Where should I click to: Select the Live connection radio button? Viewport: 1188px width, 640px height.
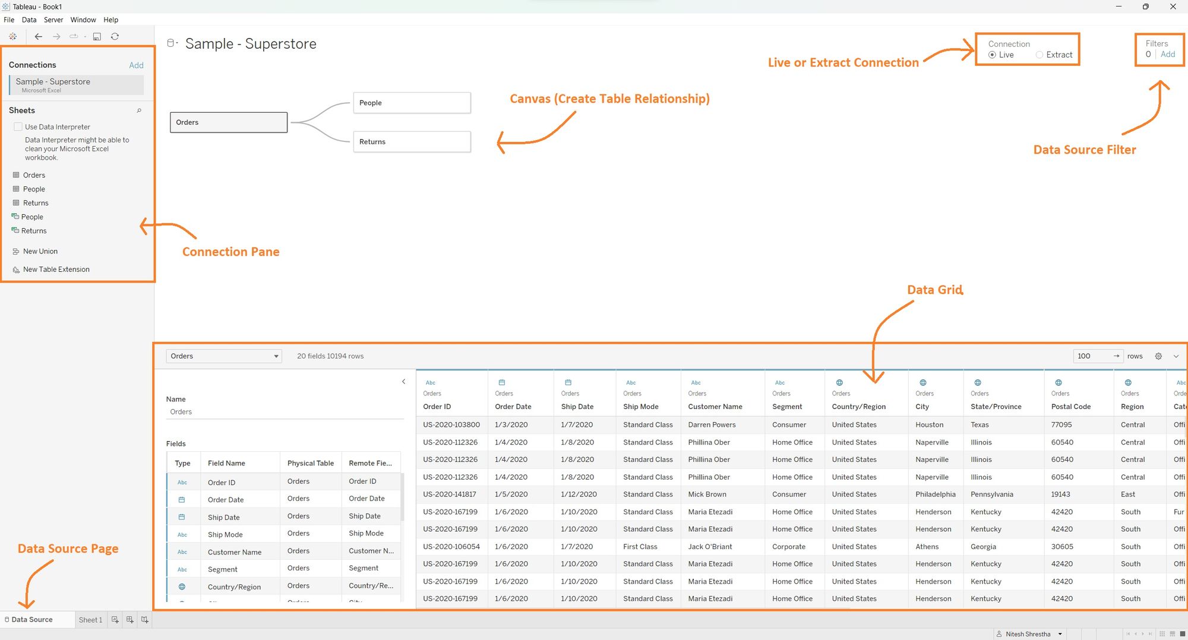click(x=992, y=55)
